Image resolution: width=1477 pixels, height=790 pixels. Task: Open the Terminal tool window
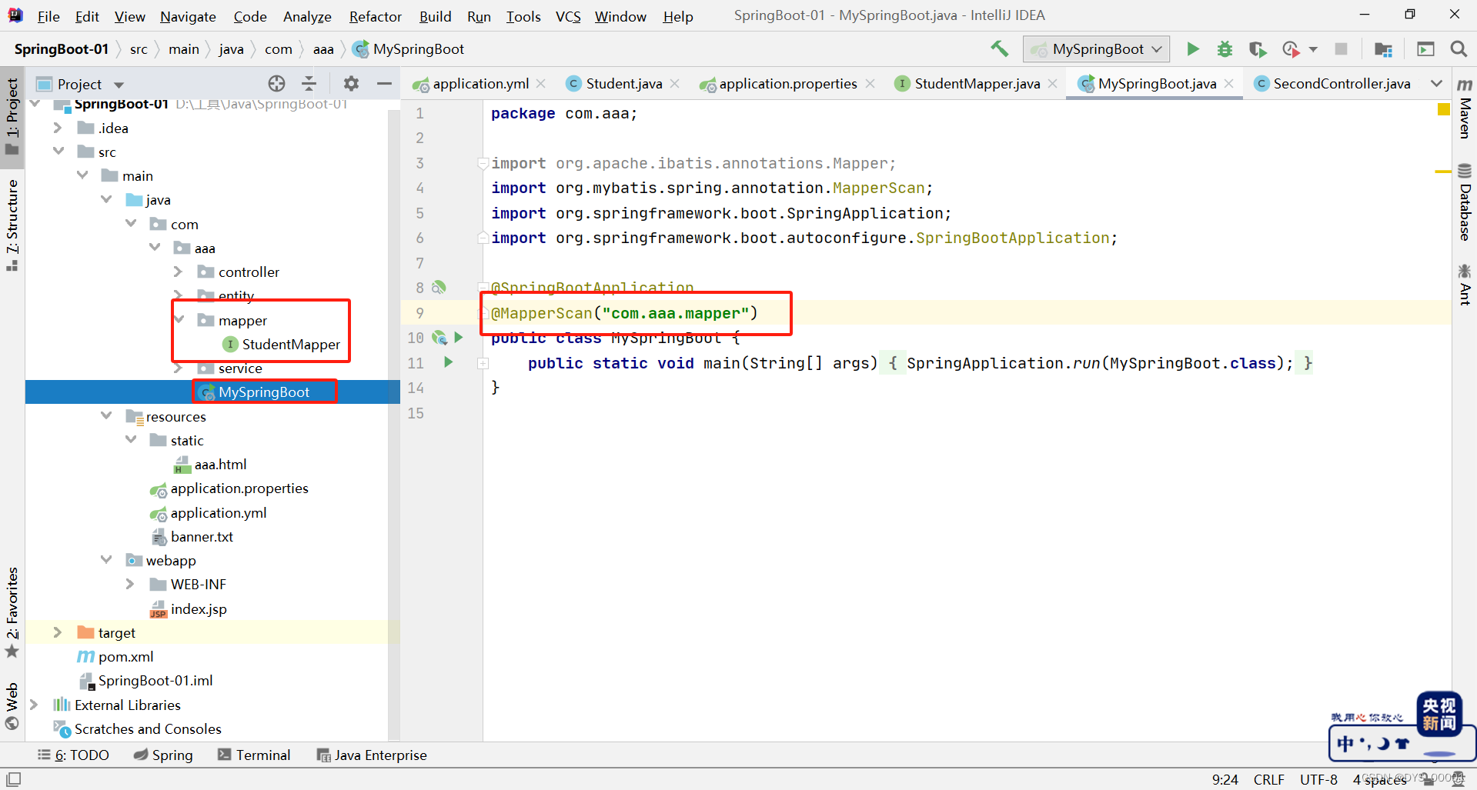pos(254,755)
